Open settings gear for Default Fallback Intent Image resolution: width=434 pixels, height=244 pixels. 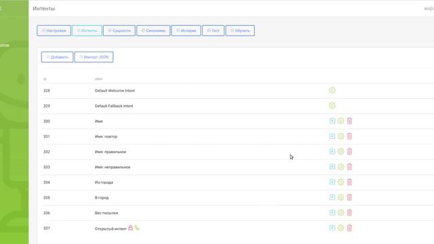pos(332,106)
